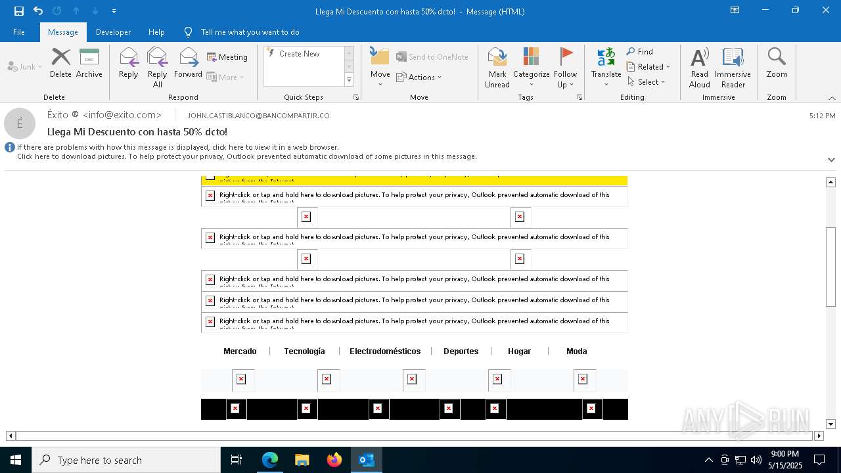
Task: Click the Moda category link
Action: click(x=576, y=351)
